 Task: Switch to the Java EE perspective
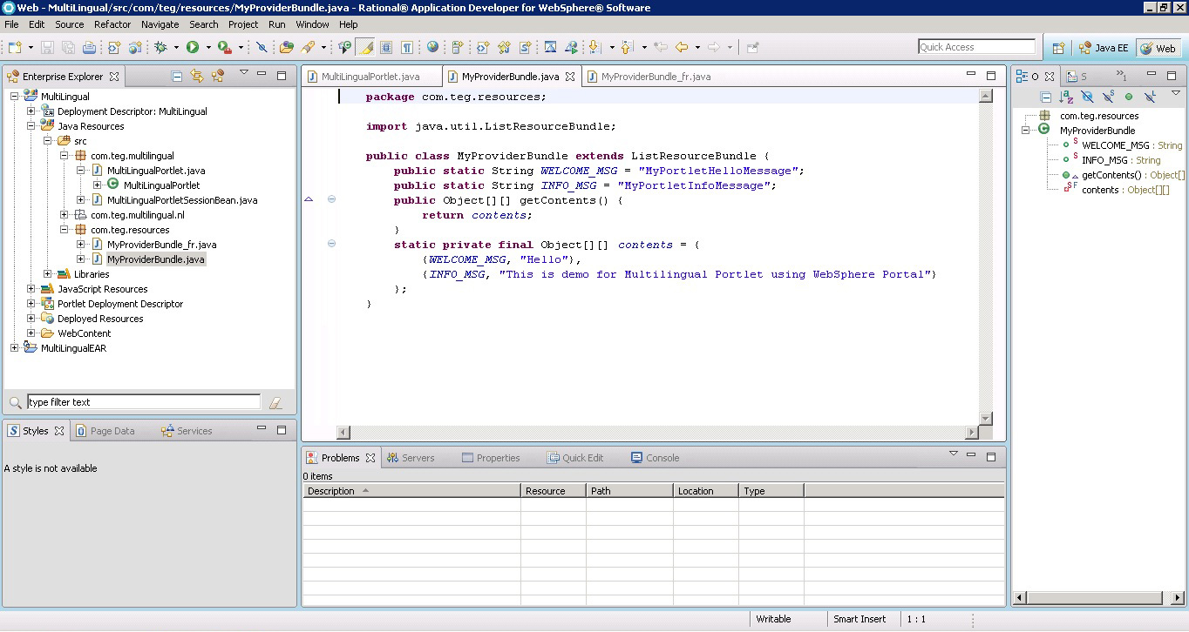coord(1104,48)
